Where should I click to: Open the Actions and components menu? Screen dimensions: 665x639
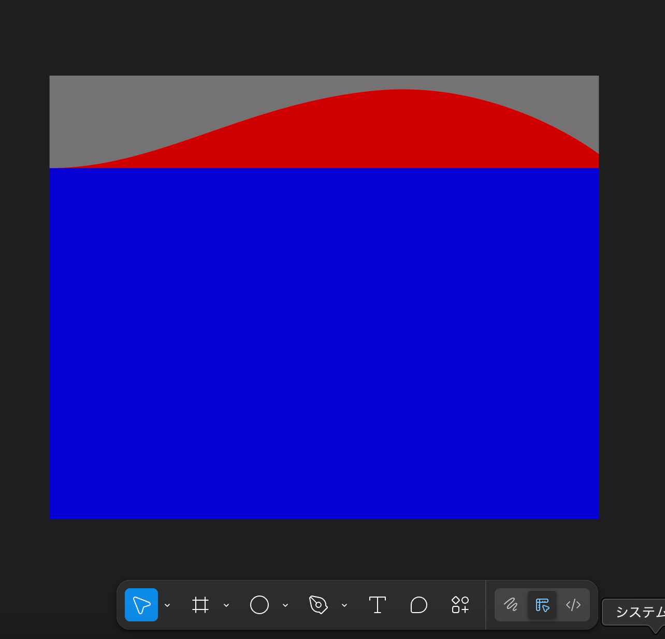(460, 605)
